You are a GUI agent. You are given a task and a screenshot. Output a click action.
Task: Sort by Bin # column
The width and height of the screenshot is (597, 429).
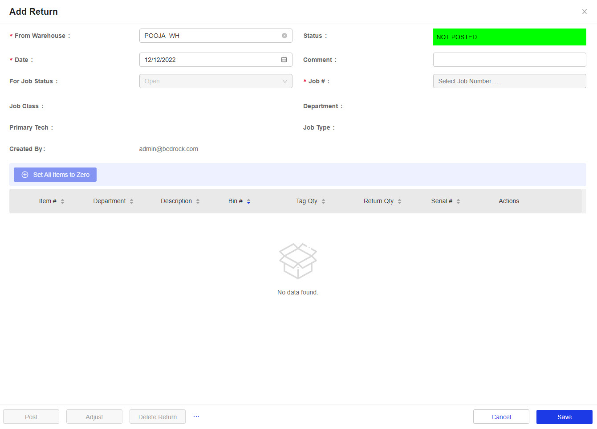point(248,201)
